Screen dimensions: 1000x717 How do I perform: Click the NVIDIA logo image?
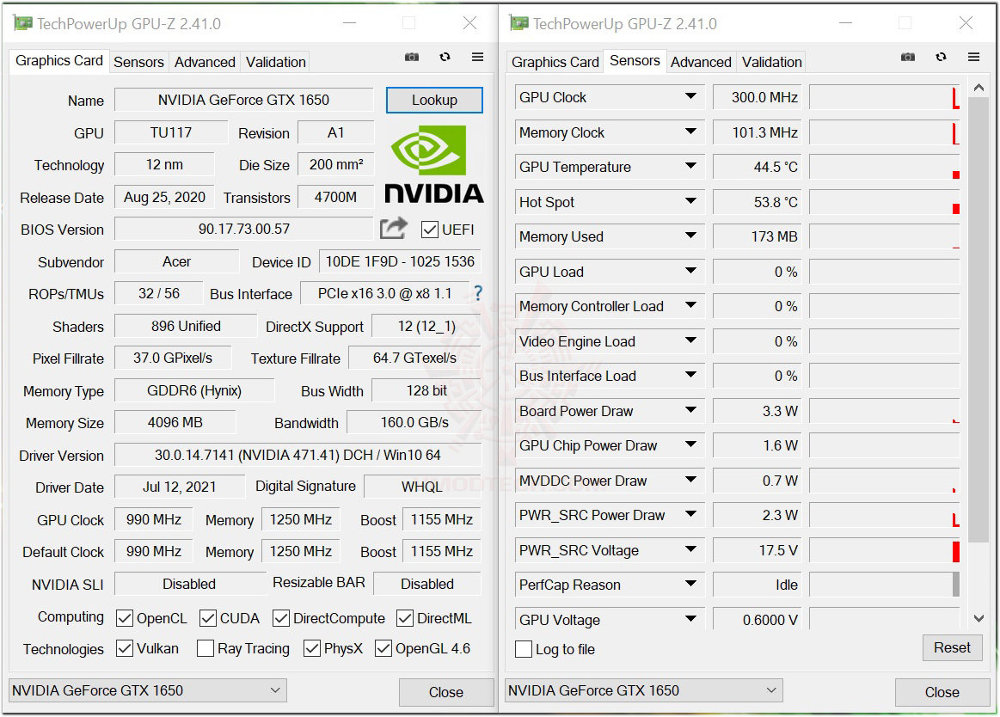(x=433, y=164)
